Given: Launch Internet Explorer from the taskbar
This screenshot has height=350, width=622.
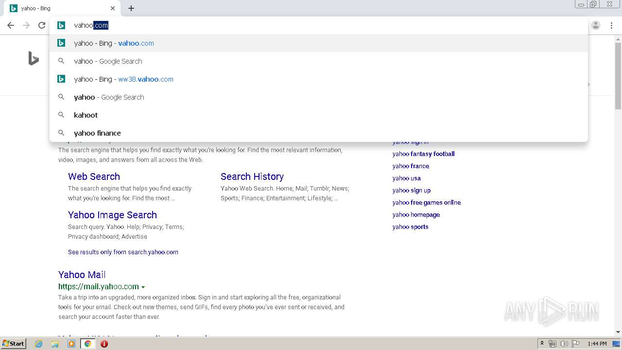Looking at the screenshot, I should click(x=39, y=344).
